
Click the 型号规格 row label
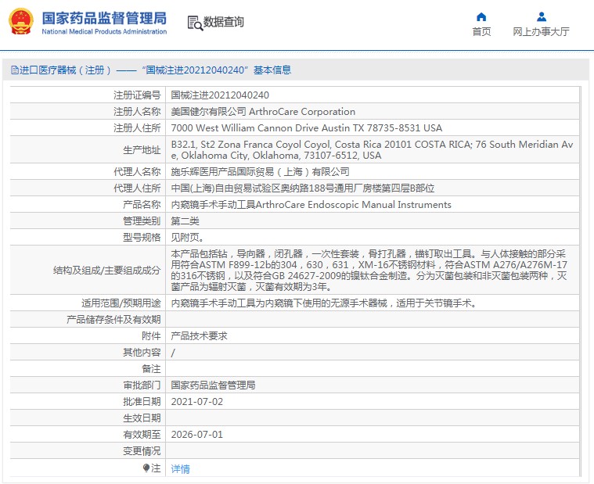[142, 237]
